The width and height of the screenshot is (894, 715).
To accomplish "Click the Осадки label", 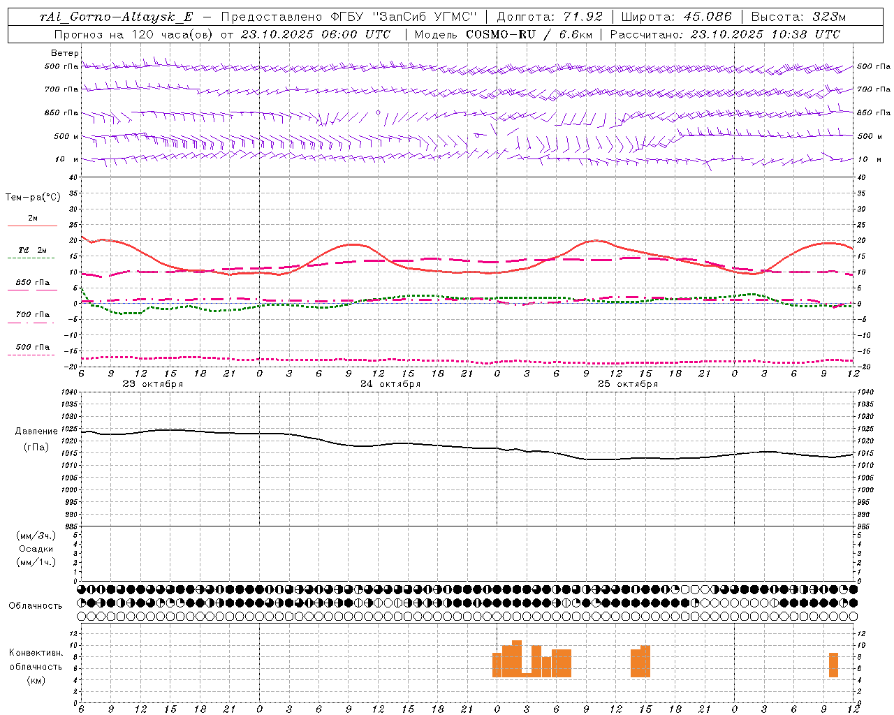I will click(x=36, y=549).
